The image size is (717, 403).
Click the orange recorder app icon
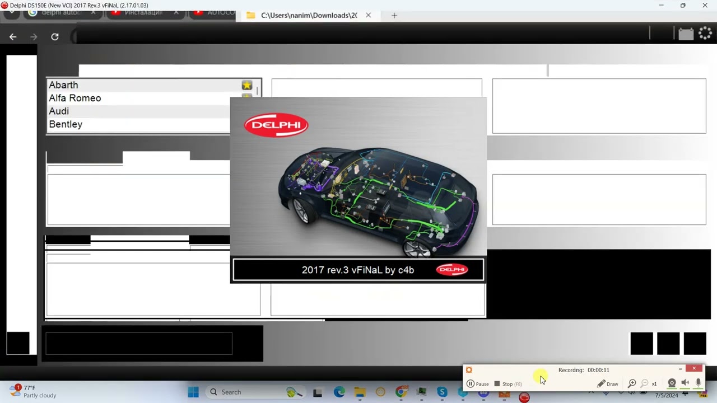469,370
